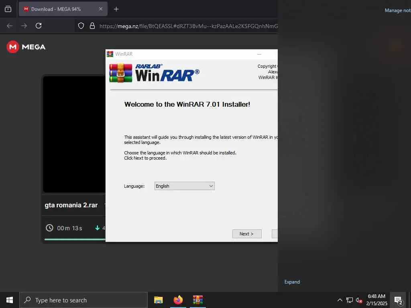Select the Download - MEGA 94% tab
The image size is (411, 308).
tap(63, 9)
